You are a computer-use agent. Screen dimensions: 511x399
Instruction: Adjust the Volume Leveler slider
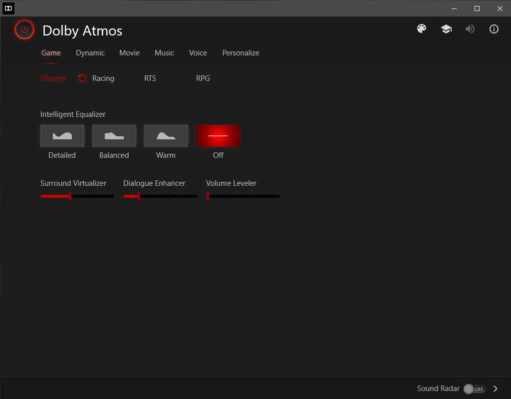tap(243, 196)
